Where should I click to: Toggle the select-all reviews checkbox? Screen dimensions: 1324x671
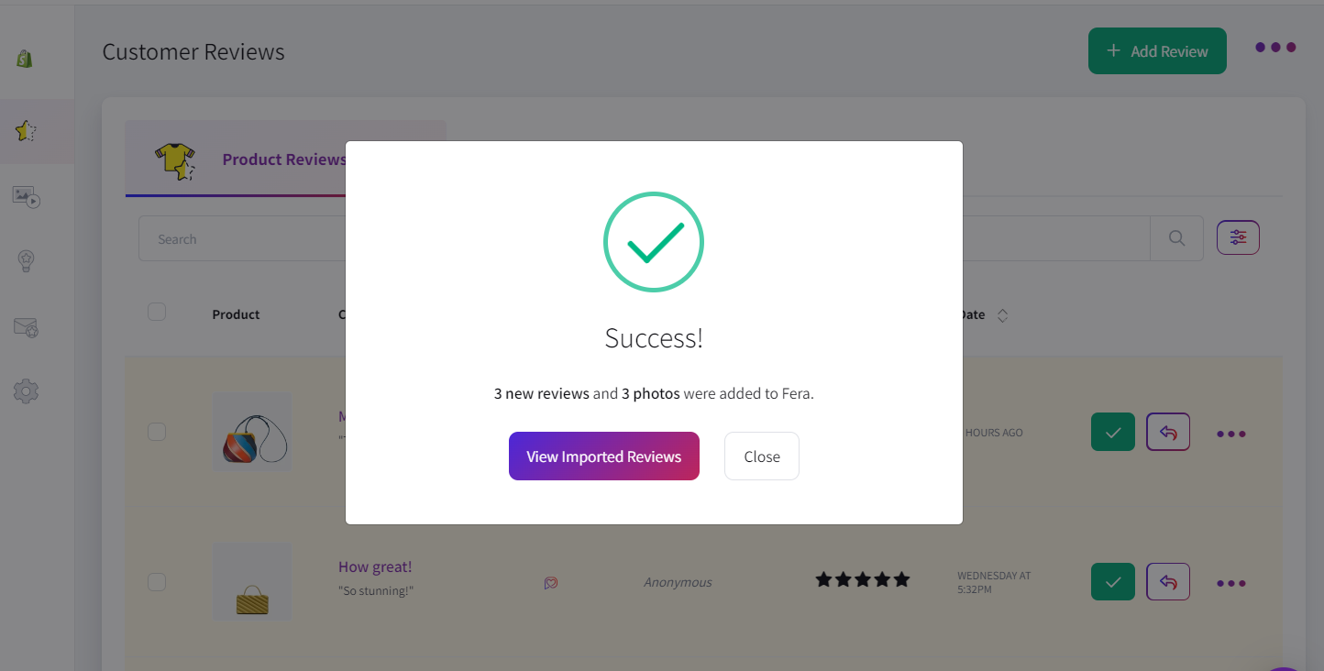(x=157, y=313)
